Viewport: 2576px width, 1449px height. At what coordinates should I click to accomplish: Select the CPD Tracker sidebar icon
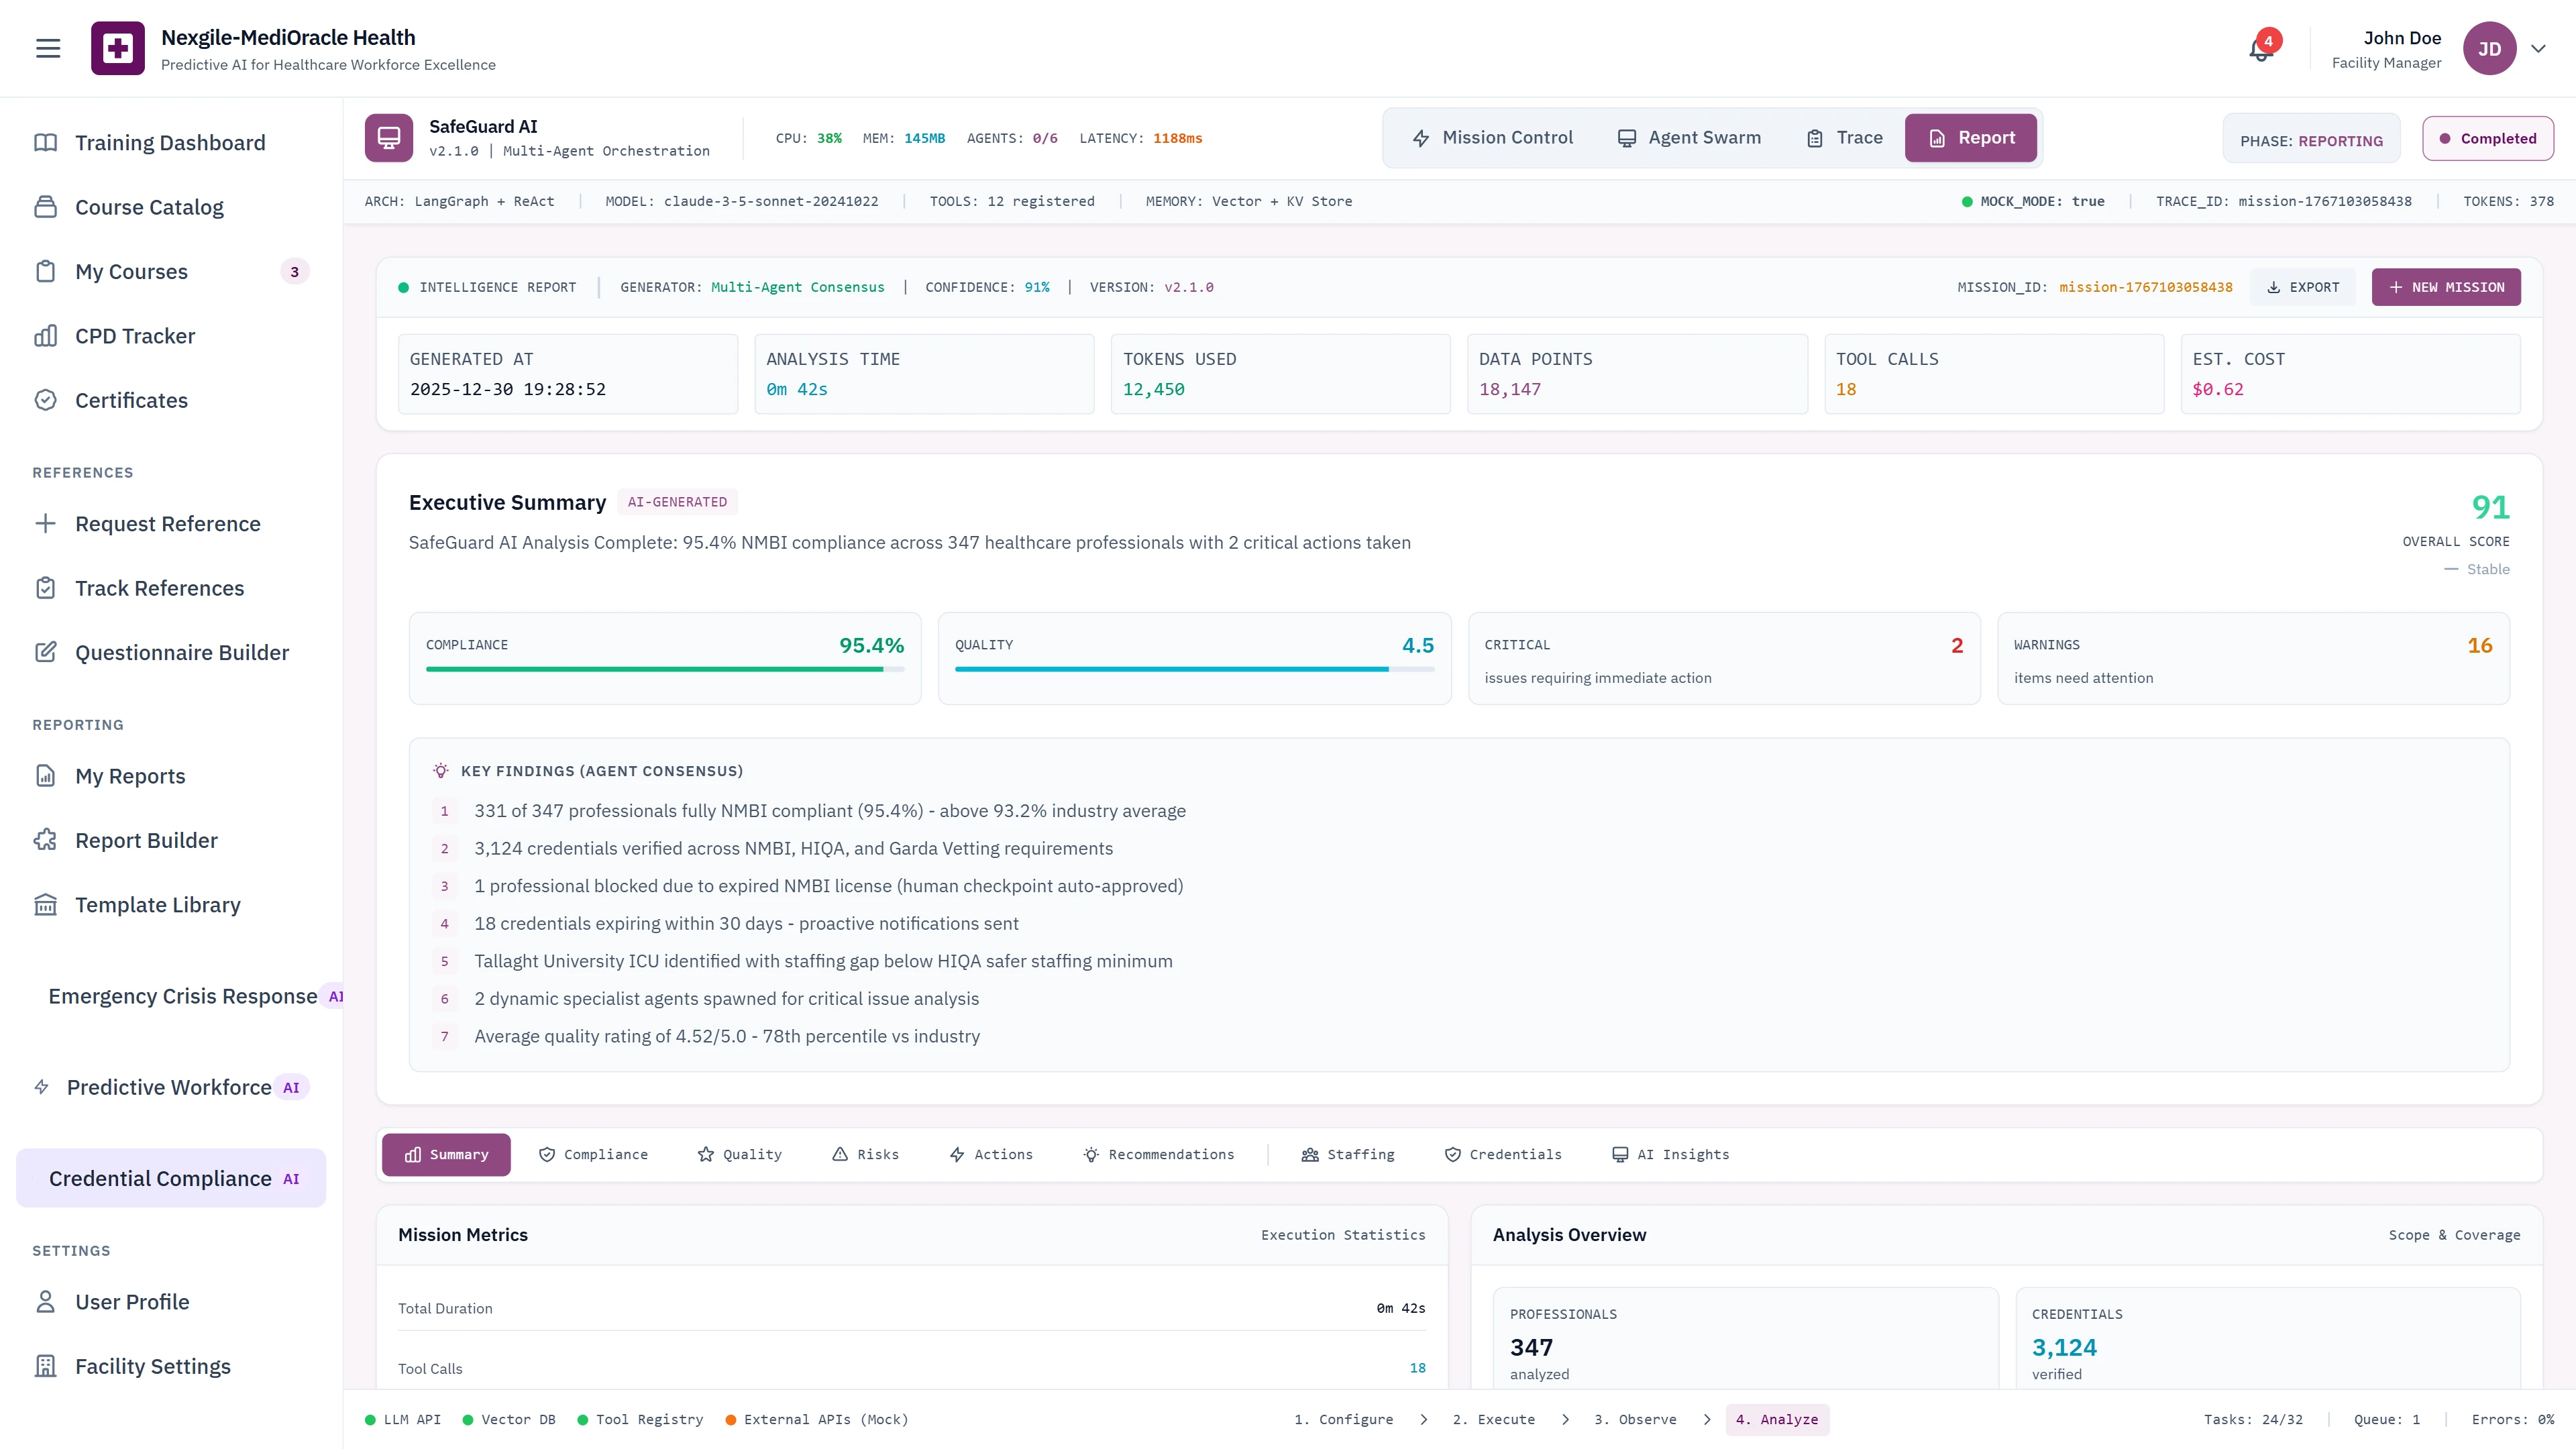pyautogui.click(x=47, y=335)
